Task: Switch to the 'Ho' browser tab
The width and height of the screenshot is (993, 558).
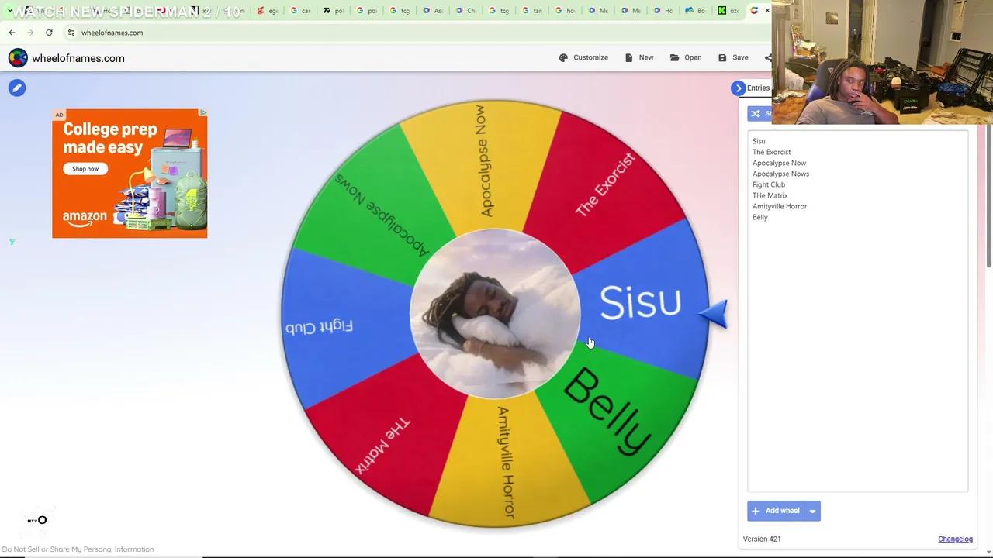Action: click(663, 11)
